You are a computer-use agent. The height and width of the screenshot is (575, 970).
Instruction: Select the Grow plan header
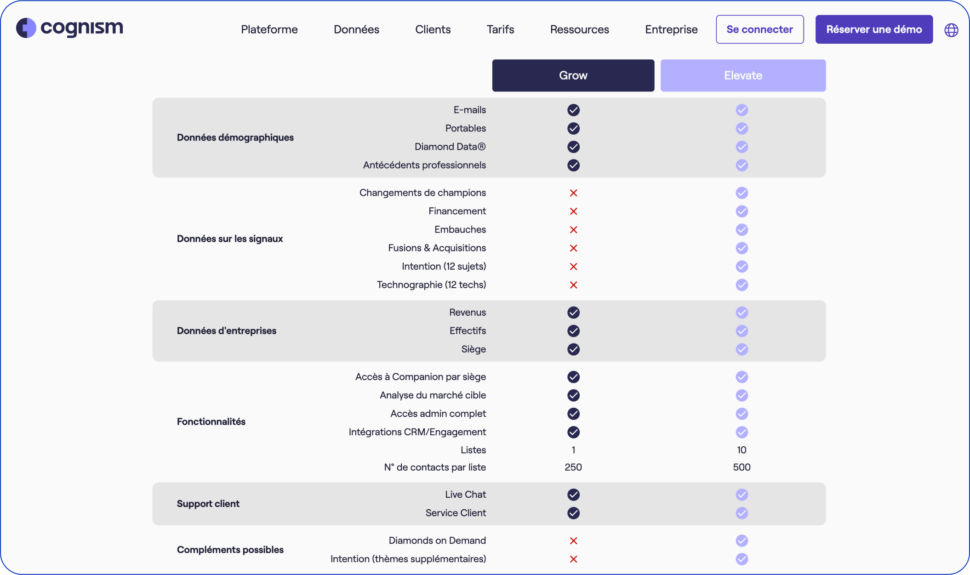pos(573,75)
